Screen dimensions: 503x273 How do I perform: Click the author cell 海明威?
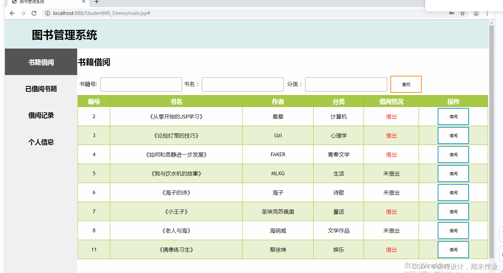pyautogui.click(x=278, y=231)
